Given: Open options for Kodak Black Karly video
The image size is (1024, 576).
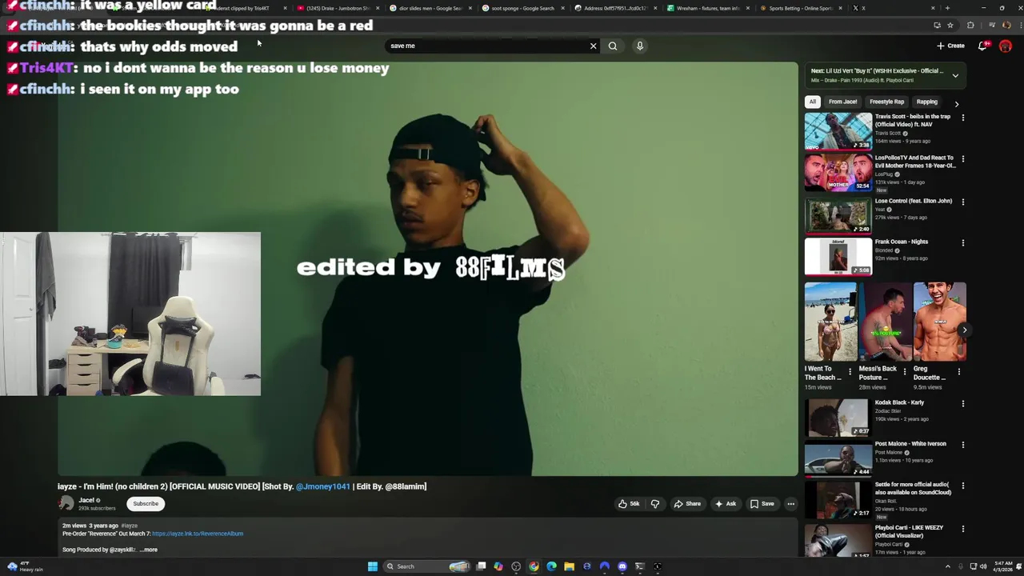Looking at the screenshot, I should 963,403.
